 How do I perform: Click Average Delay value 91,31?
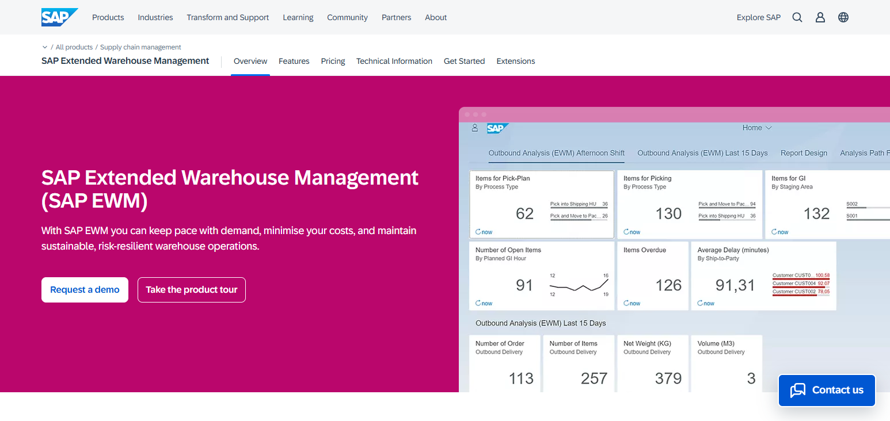point(735,285)
